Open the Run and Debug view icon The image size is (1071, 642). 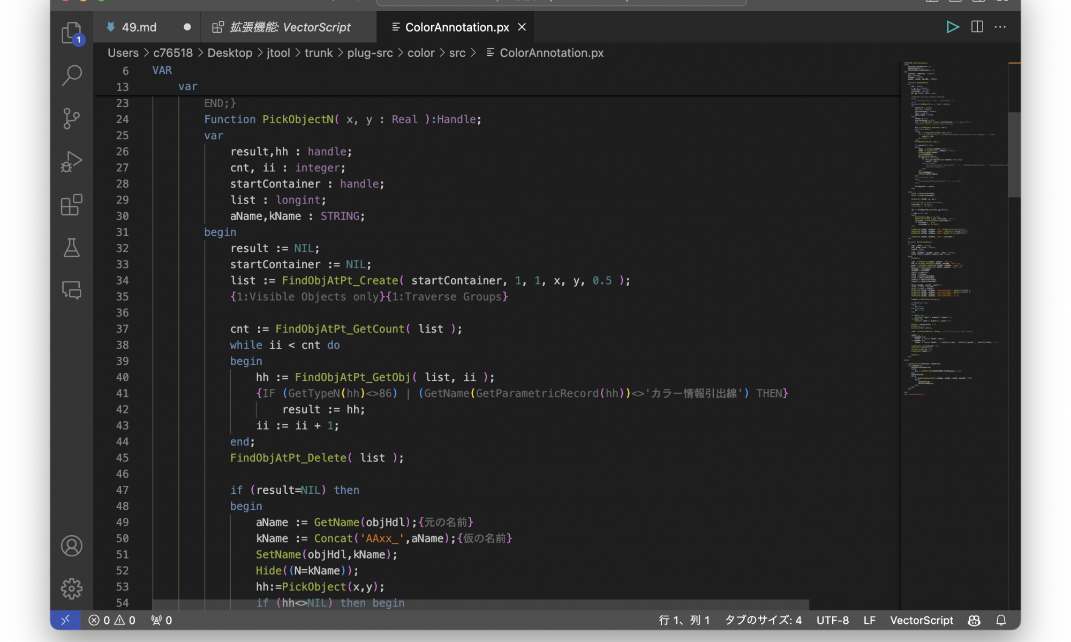[71, 161]
